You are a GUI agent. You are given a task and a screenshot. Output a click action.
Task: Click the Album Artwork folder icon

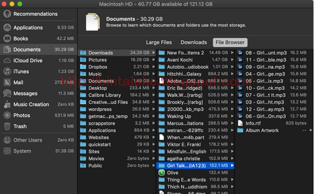240,130
